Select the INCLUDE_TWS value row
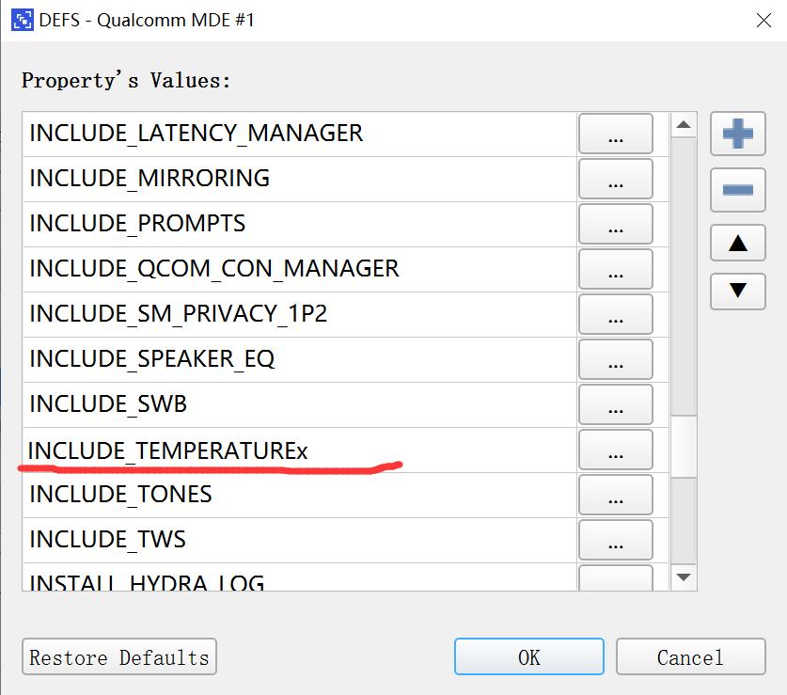 coord(300,541)
